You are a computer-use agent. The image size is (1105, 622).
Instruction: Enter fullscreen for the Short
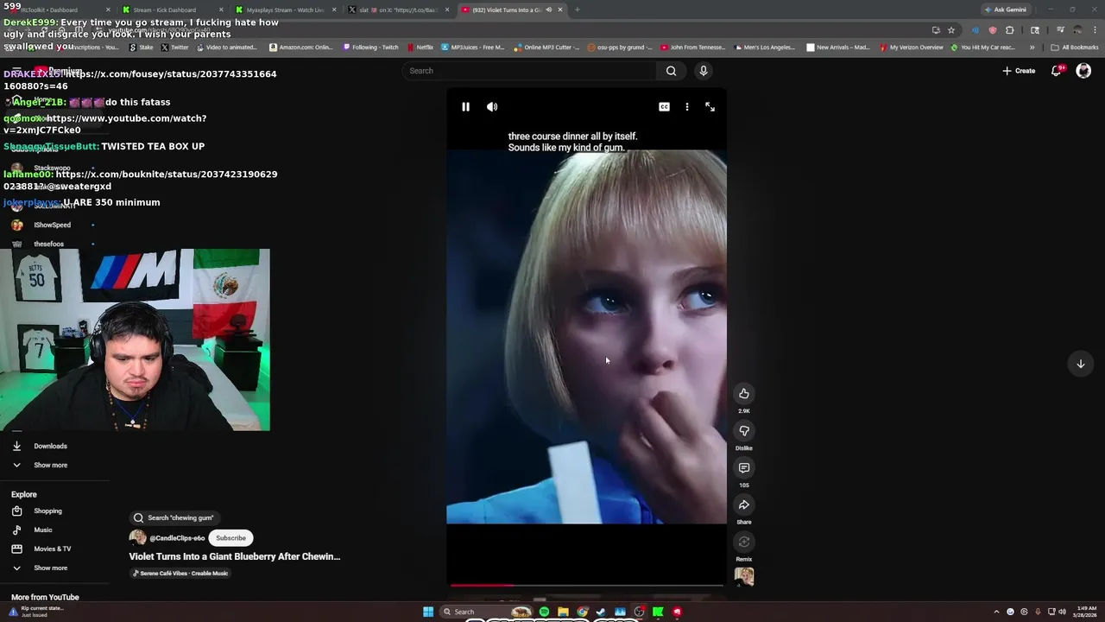(x=710, y=107)
